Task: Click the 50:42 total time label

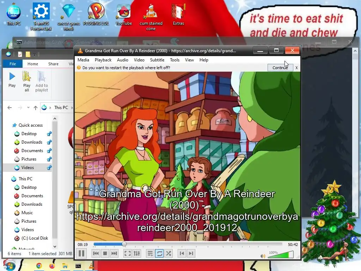Action: pyautogui.click(x=293, y=245)
